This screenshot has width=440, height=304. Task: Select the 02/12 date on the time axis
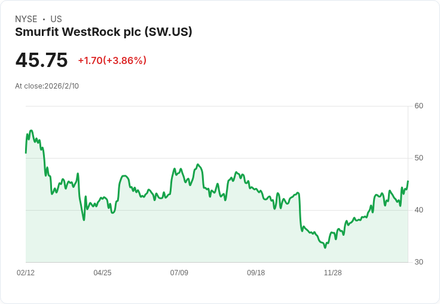tap(26, 273)
